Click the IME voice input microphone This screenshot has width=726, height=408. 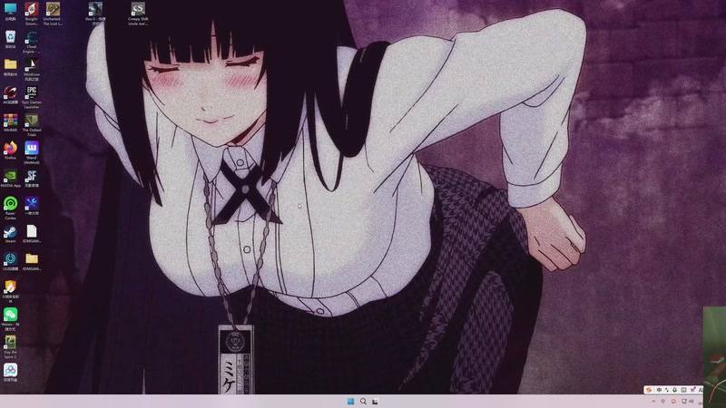tap(674, 390)
